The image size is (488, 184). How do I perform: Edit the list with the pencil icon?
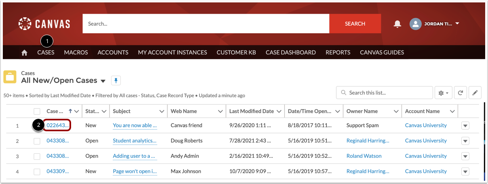coord(475,93)
